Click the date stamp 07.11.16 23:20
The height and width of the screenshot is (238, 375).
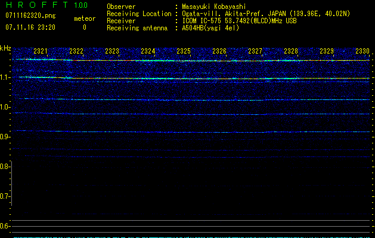pos(30,27)
